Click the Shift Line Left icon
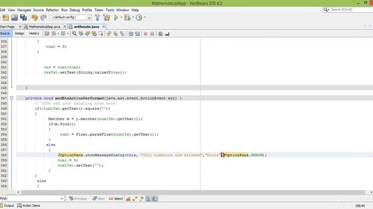The height and width of the screenshot is (209, 373). click(x=131, y=34)
